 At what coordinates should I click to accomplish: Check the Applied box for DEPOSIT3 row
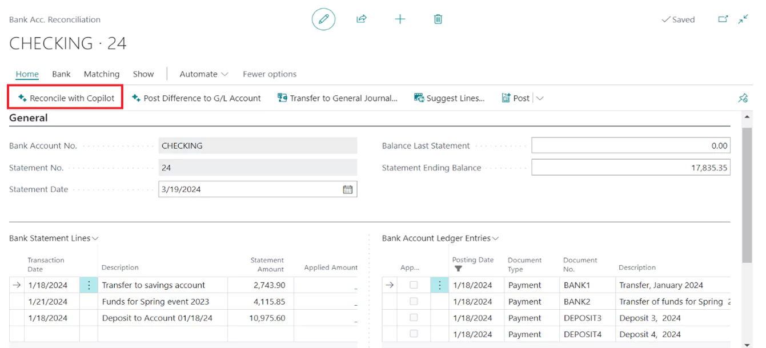tap(414, 318)
